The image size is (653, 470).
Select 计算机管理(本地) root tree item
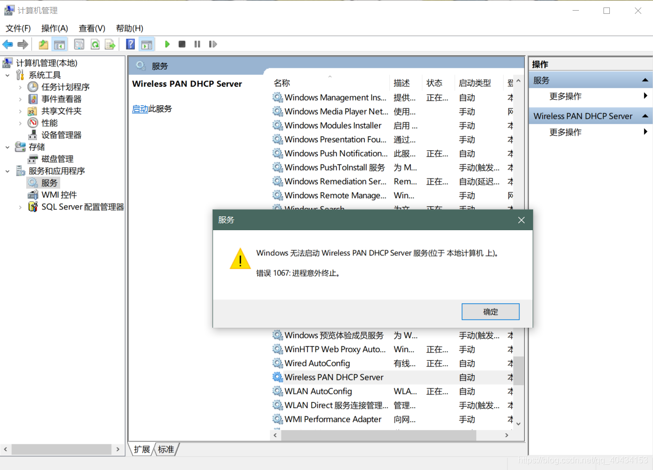click(46, 63)
